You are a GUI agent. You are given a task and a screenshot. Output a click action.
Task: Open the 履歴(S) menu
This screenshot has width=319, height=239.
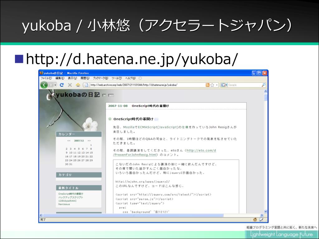(85, 78)
